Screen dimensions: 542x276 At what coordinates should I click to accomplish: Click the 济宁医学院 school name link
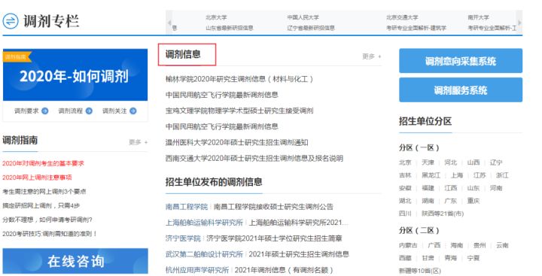coord(183,238)
